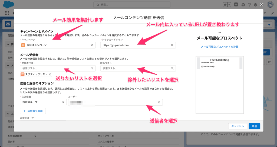This screenshot has width=277, height=147.
Task: Click the オプトアウト率 label in background
Action: (x=106, y=136)
